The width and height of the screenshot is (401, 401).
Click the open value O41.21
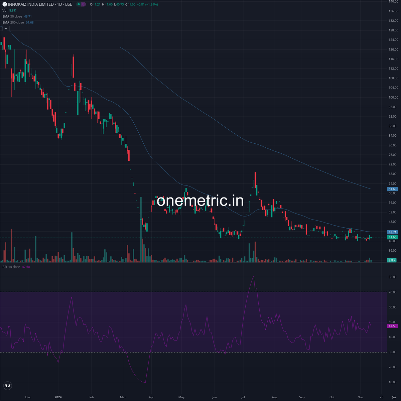[95, 4]
